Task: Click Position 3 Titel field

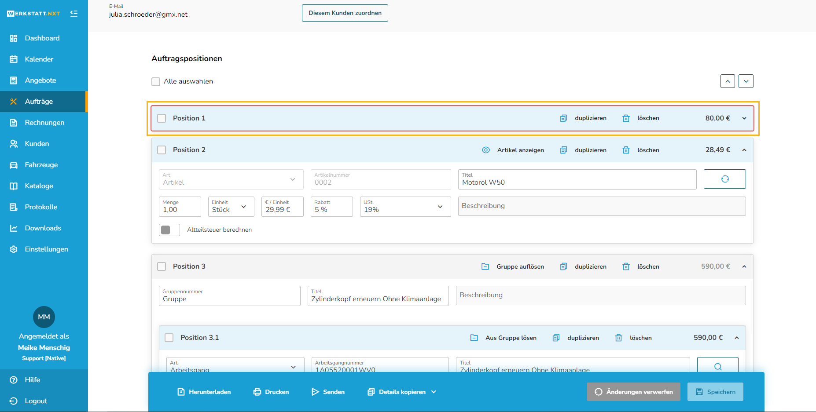Action: 378,296
